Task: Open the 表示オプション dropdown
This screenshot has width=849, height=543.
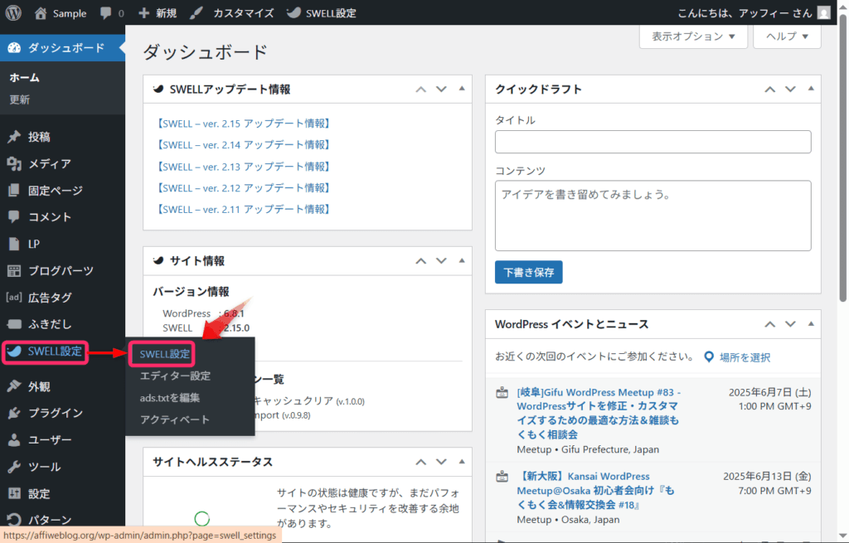Action: pyautogui.click(x=693, y=36)
